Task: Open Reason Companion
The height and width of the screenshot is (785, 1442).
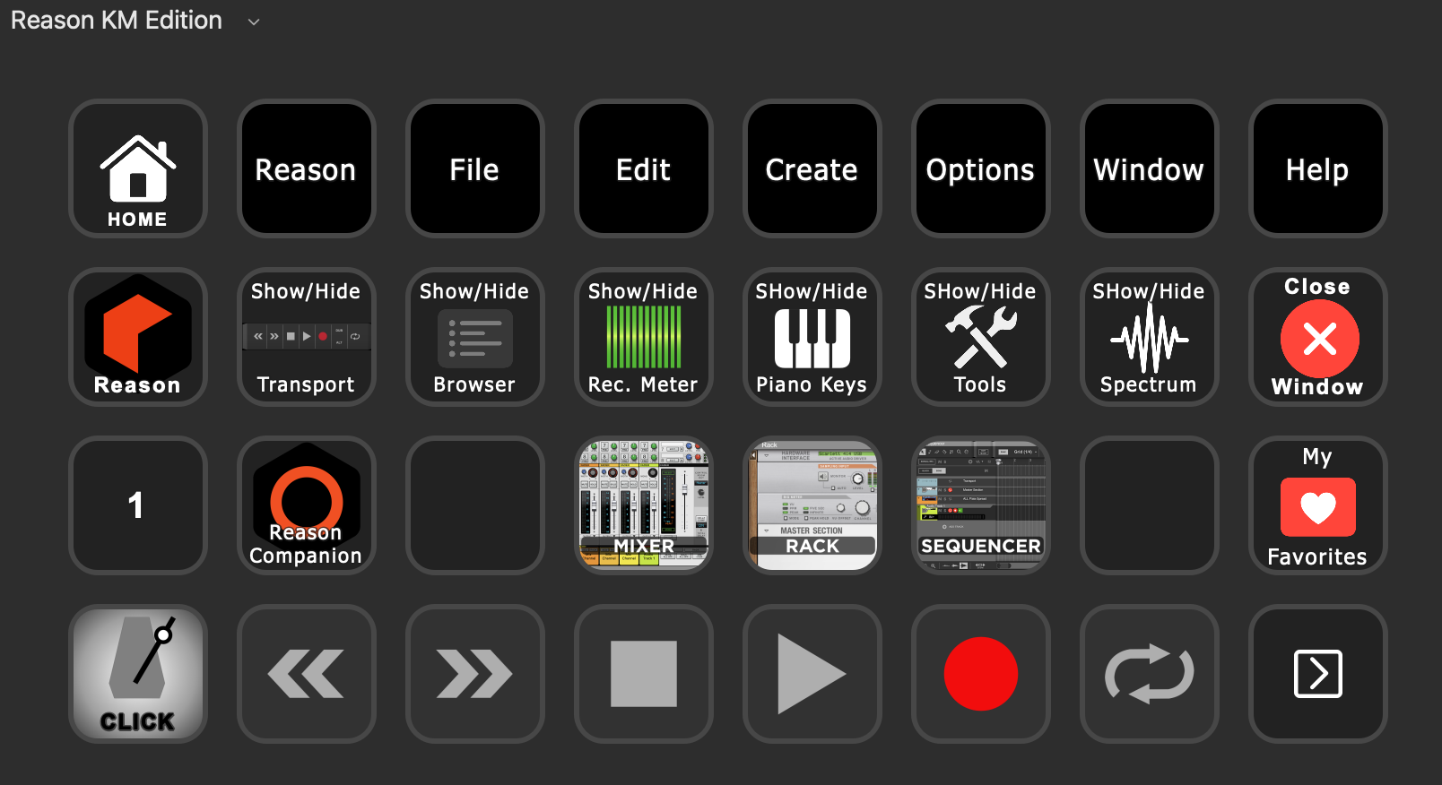Action: (307, 505)
